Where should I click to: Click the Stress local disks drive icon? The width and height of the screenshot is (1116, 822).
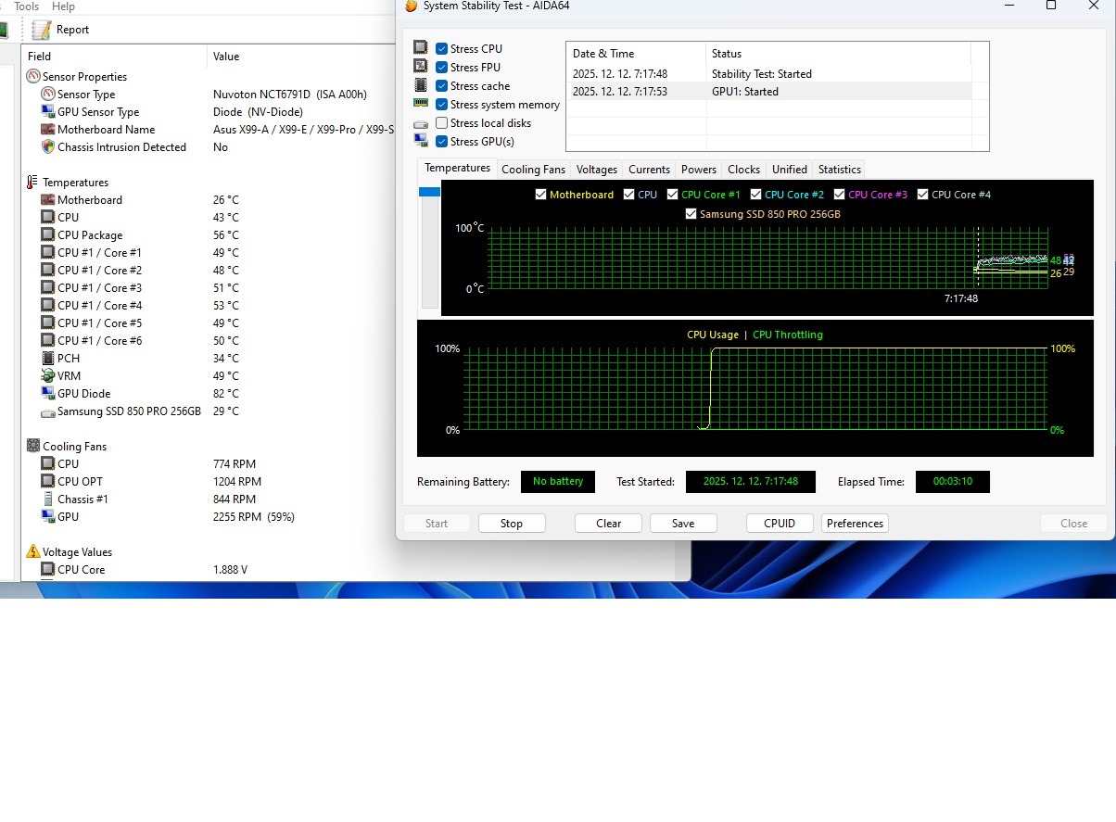coord(421,123)
